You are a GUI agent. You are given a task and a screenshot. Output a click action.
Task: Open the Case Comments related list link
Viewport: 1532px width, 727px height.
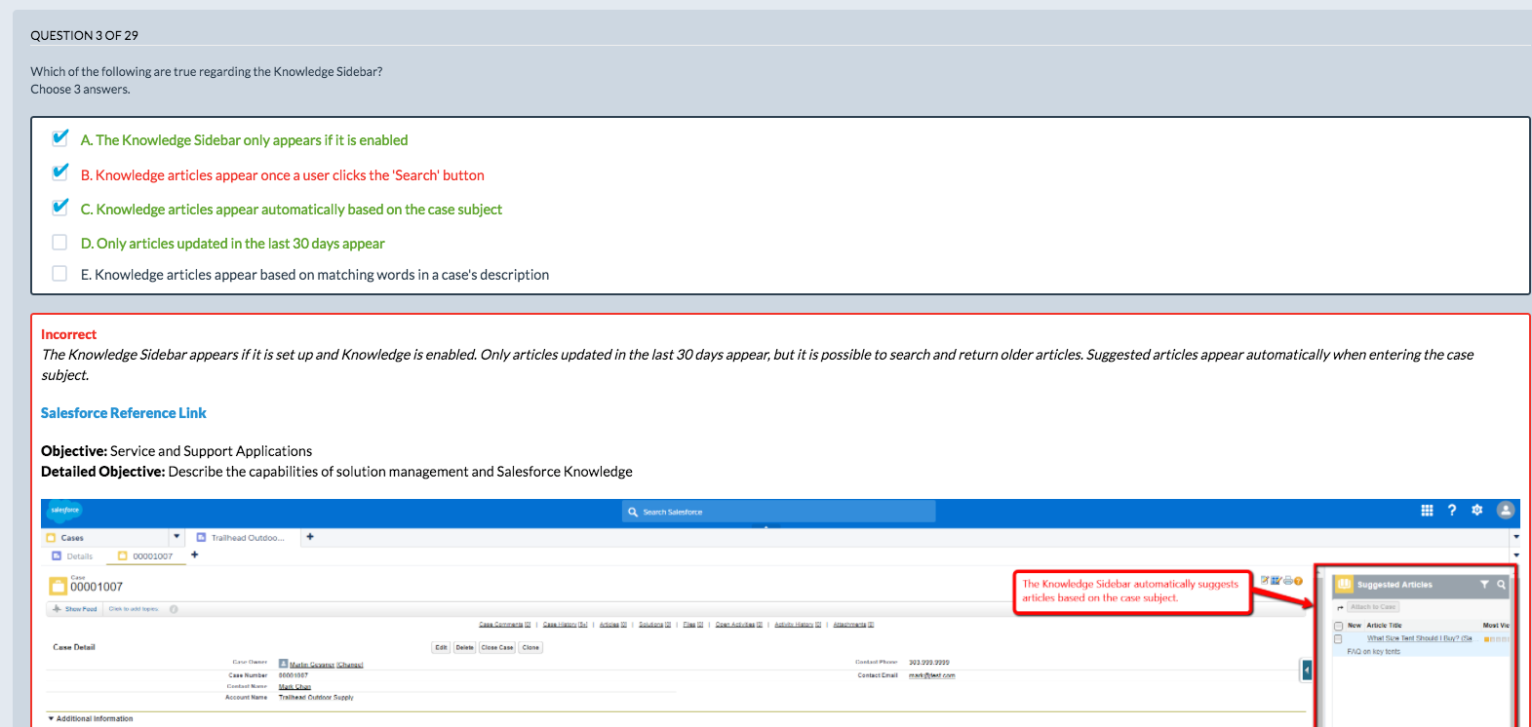tap(504, 625)
